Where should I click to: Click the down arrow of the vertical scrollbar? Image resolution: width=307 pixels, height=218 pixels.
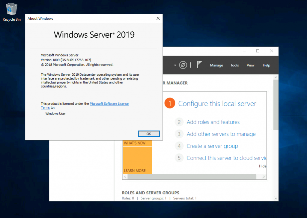click(x=276, y=198)
